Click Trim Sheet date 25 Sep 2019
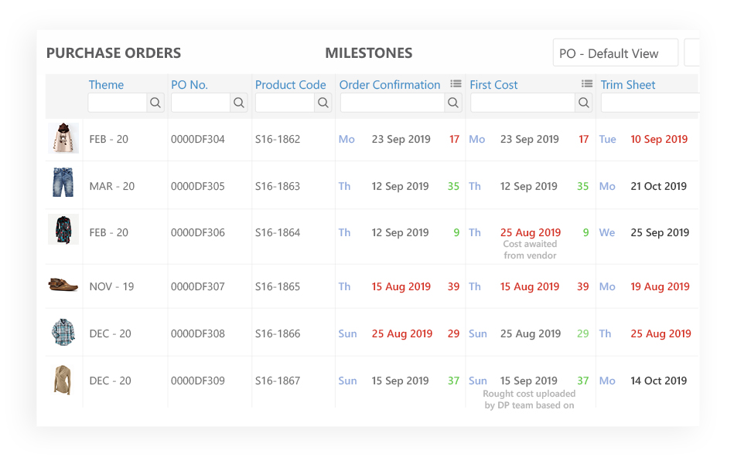 (660, 232)
